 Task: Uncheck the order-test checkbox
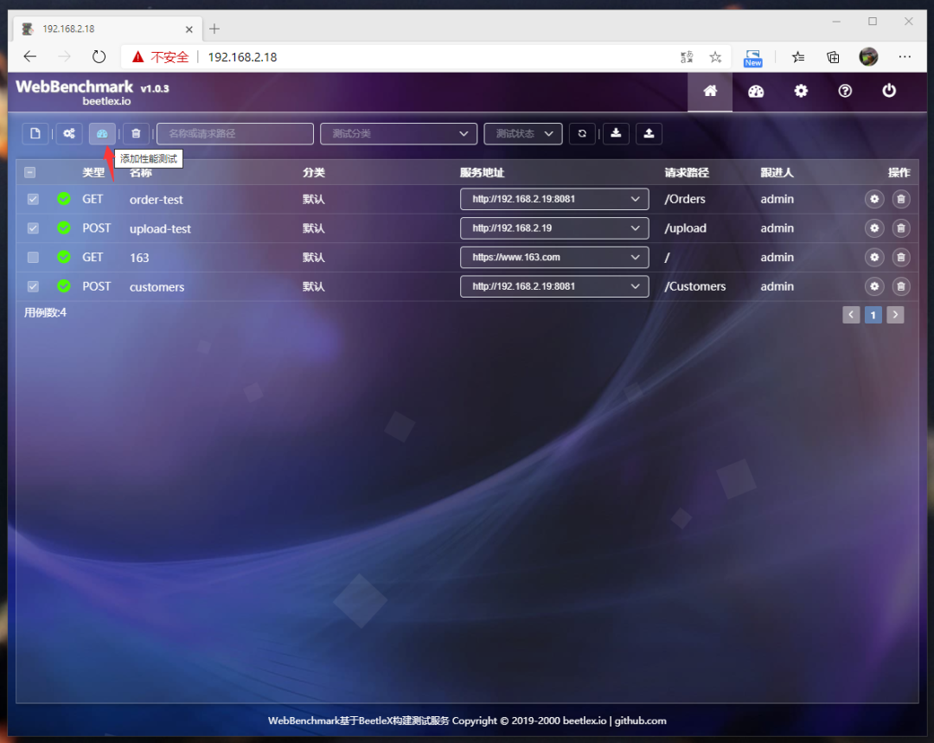pyautogui.click(x=33, y=199)
